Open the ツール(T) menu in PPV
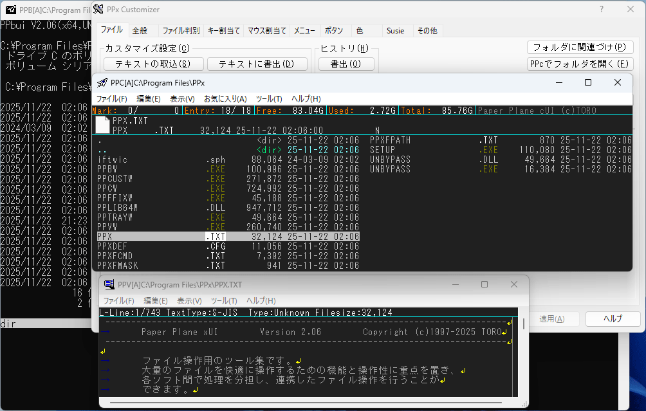The width and height of the screenshot is (646, 411). tap(223, 300)
